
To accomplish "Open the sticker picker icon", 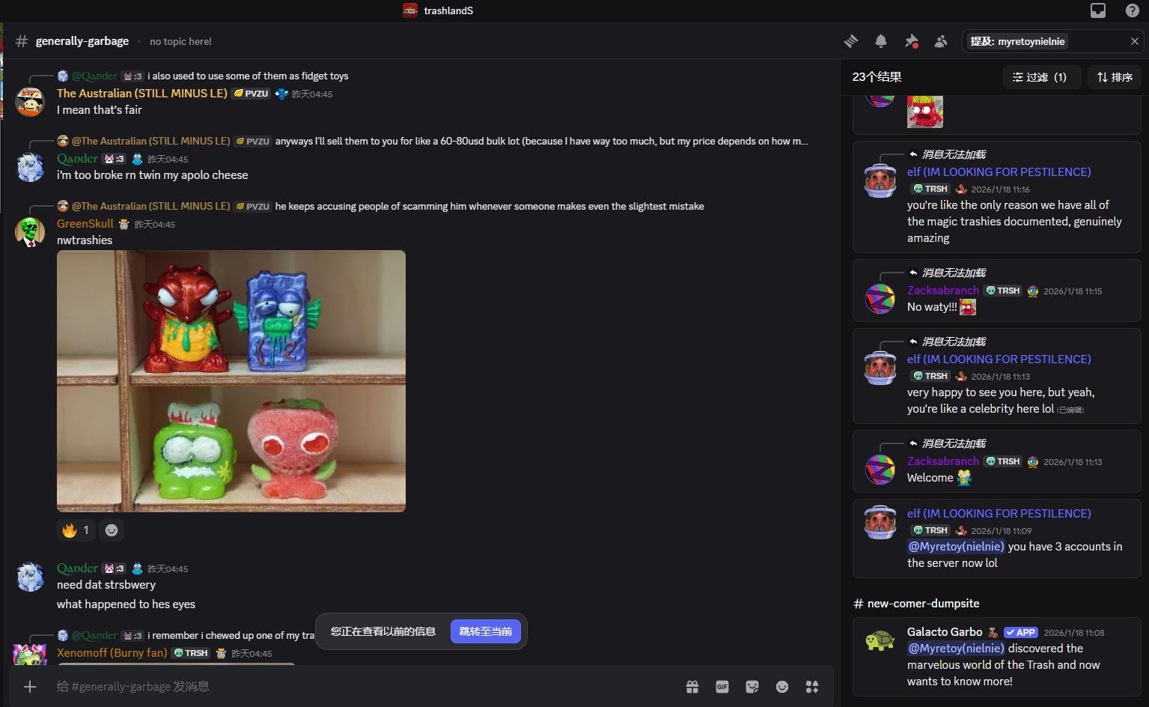I will (752, 687).
